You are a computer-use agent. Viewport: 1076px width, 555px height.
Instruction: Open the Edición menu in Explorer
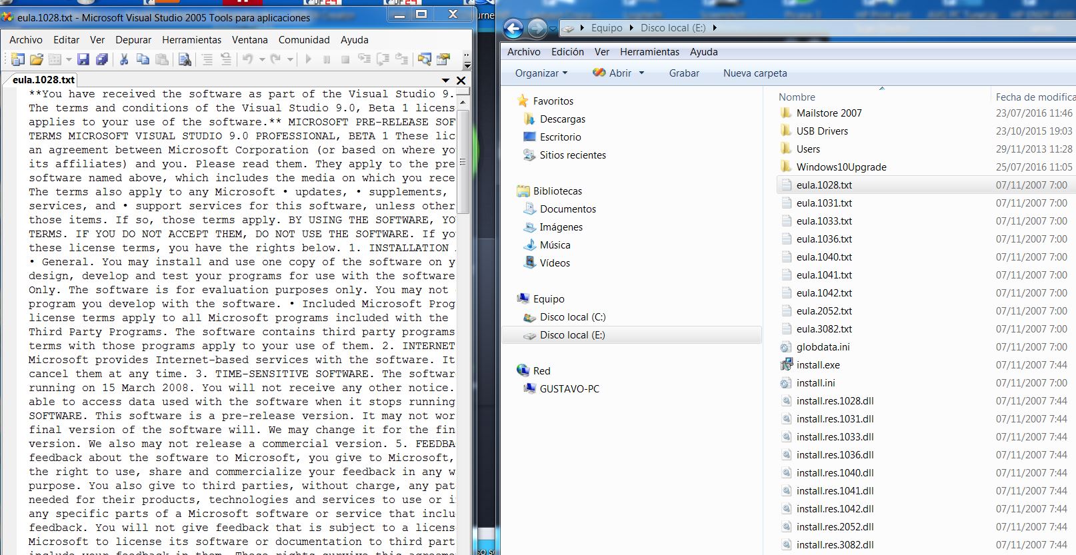point(567,52)
